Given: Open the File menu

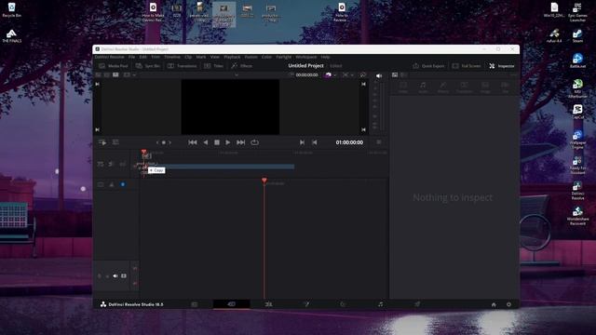Looking at the screenshot, I should 131,57.
